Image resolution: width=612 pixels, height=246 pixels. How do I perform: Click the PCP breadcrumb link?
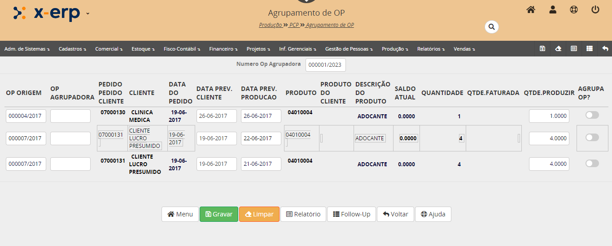[294, 25]
